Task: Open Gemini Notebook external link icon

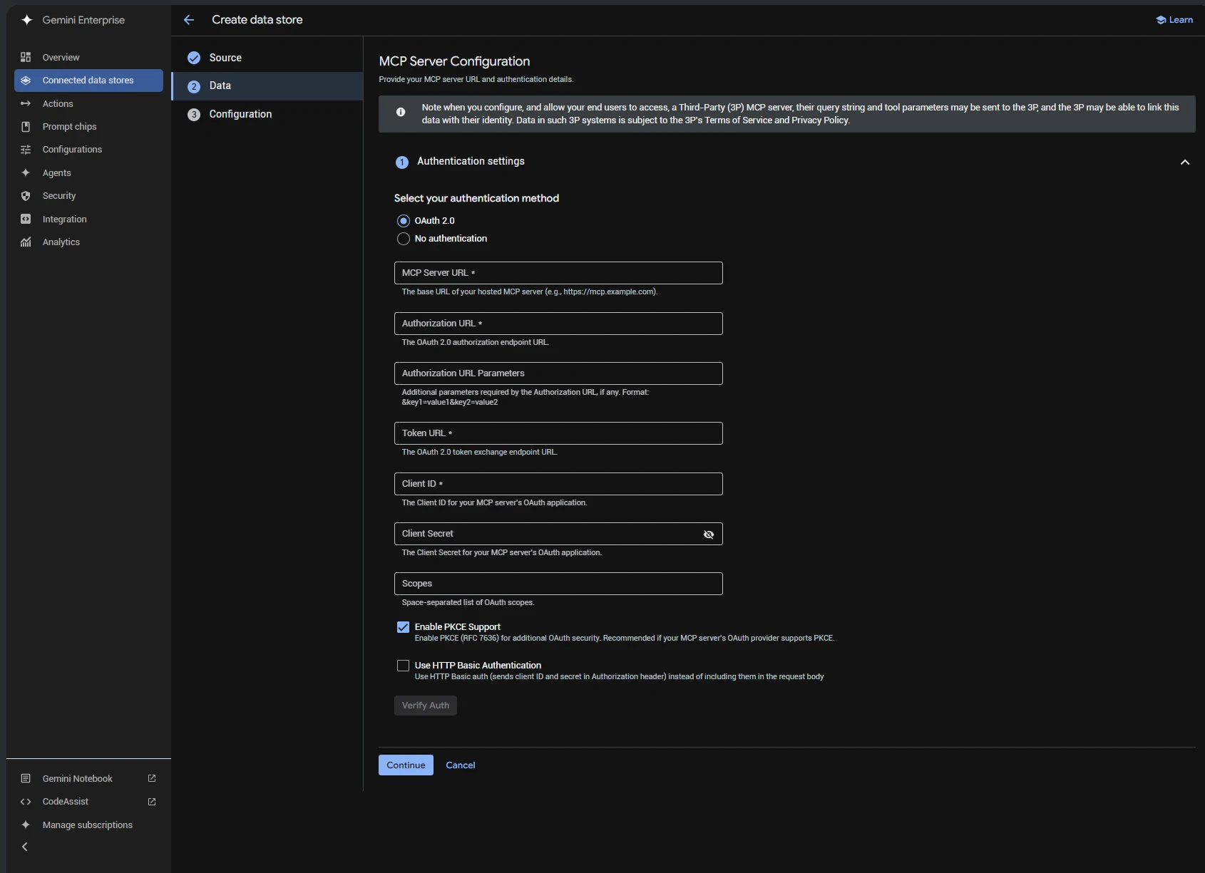Action: 152,779
